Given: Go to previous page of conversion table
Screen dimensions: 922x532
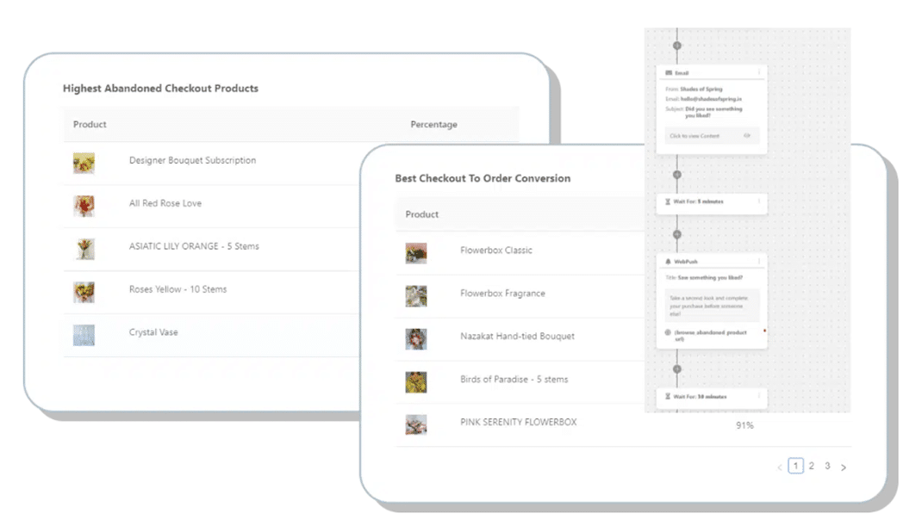Looking at the screenshot, I should point(780,467).
